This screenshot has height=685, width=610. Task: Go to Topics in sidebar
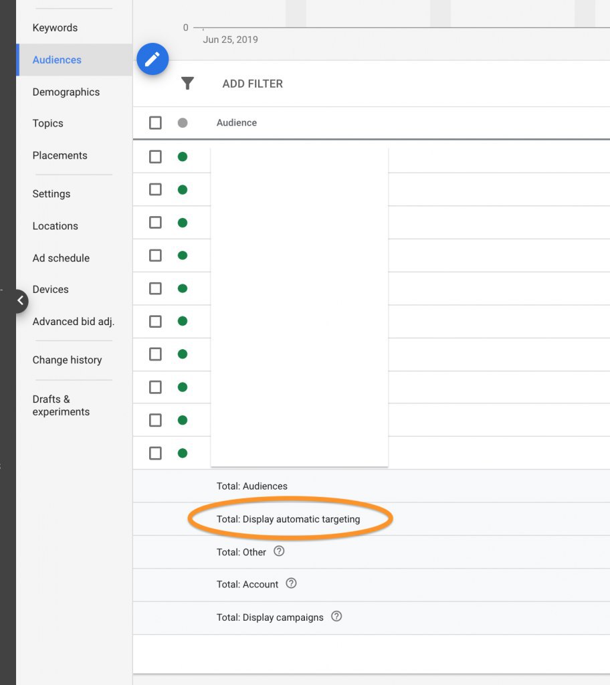point(47,123)
